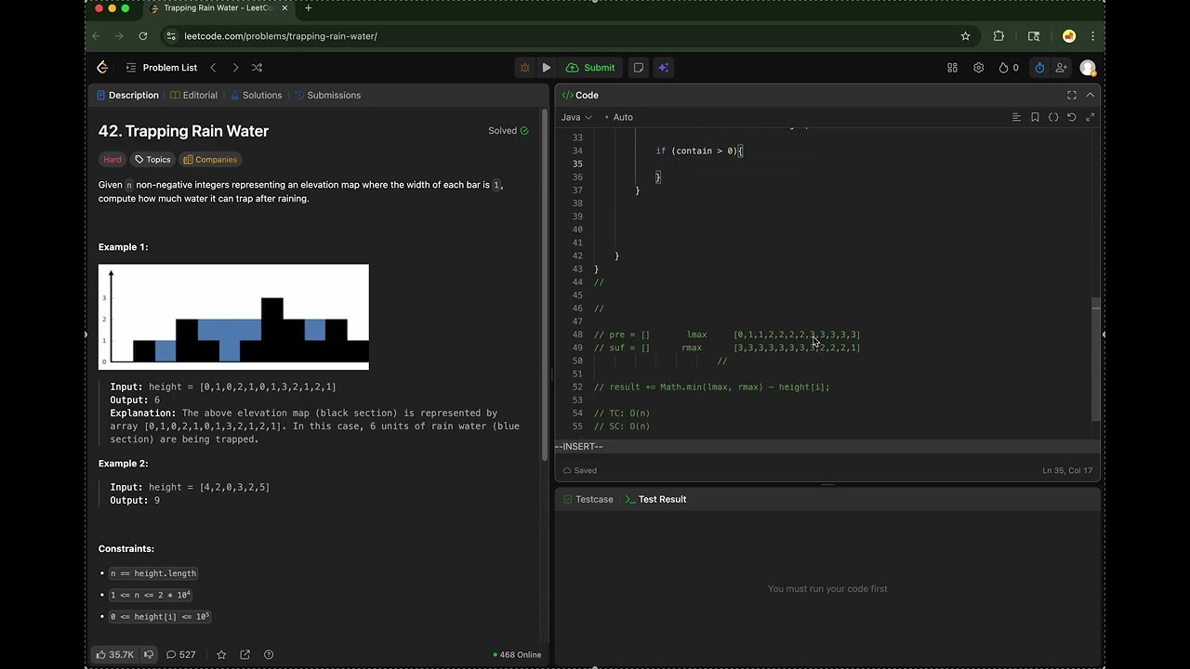Open the Java language dropdown

coord(576,117)
